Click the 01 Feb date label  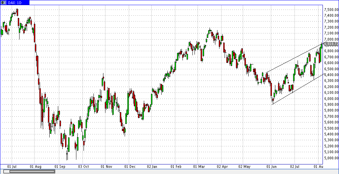(x=176, y=166)
